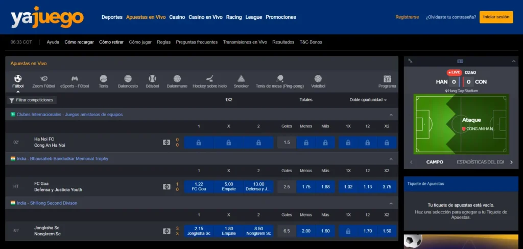The width and height of the screenshot is (523, 249).
Task: Open Cómo retirar link
Action: tap(111, 42)
